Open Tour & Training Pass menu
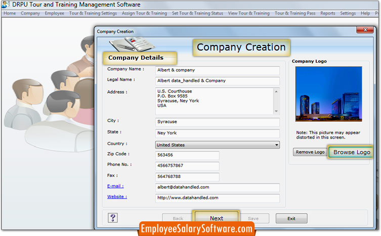 (295, 13)
